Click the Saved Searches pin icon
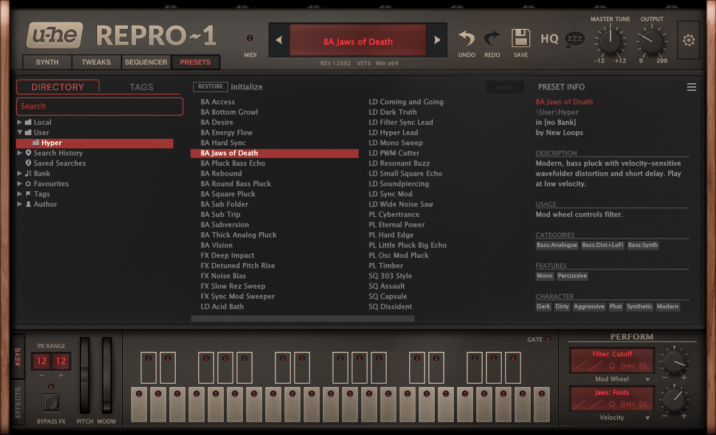716x435 pixels. tap(28, 163)
